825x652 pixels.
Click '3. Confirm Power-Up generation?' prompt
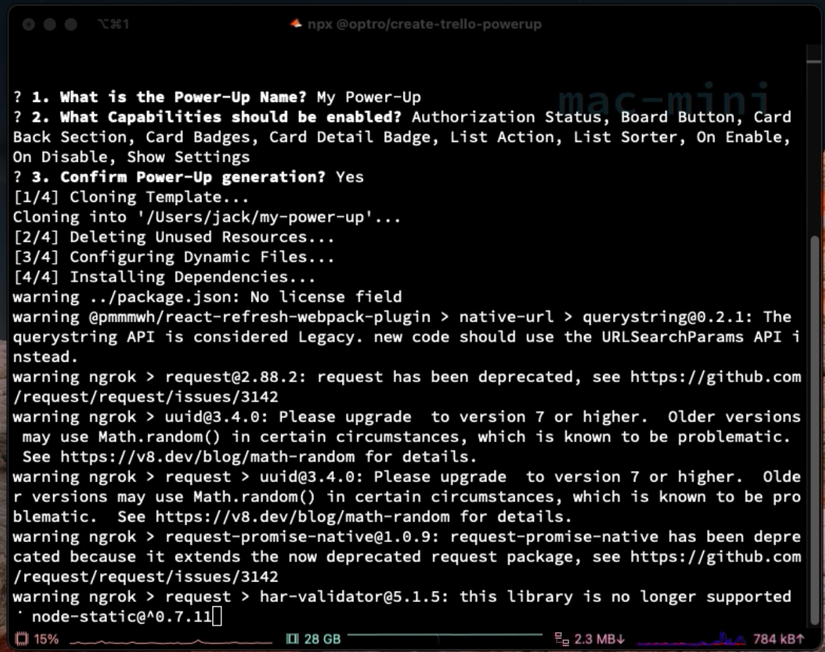point(179,177)
